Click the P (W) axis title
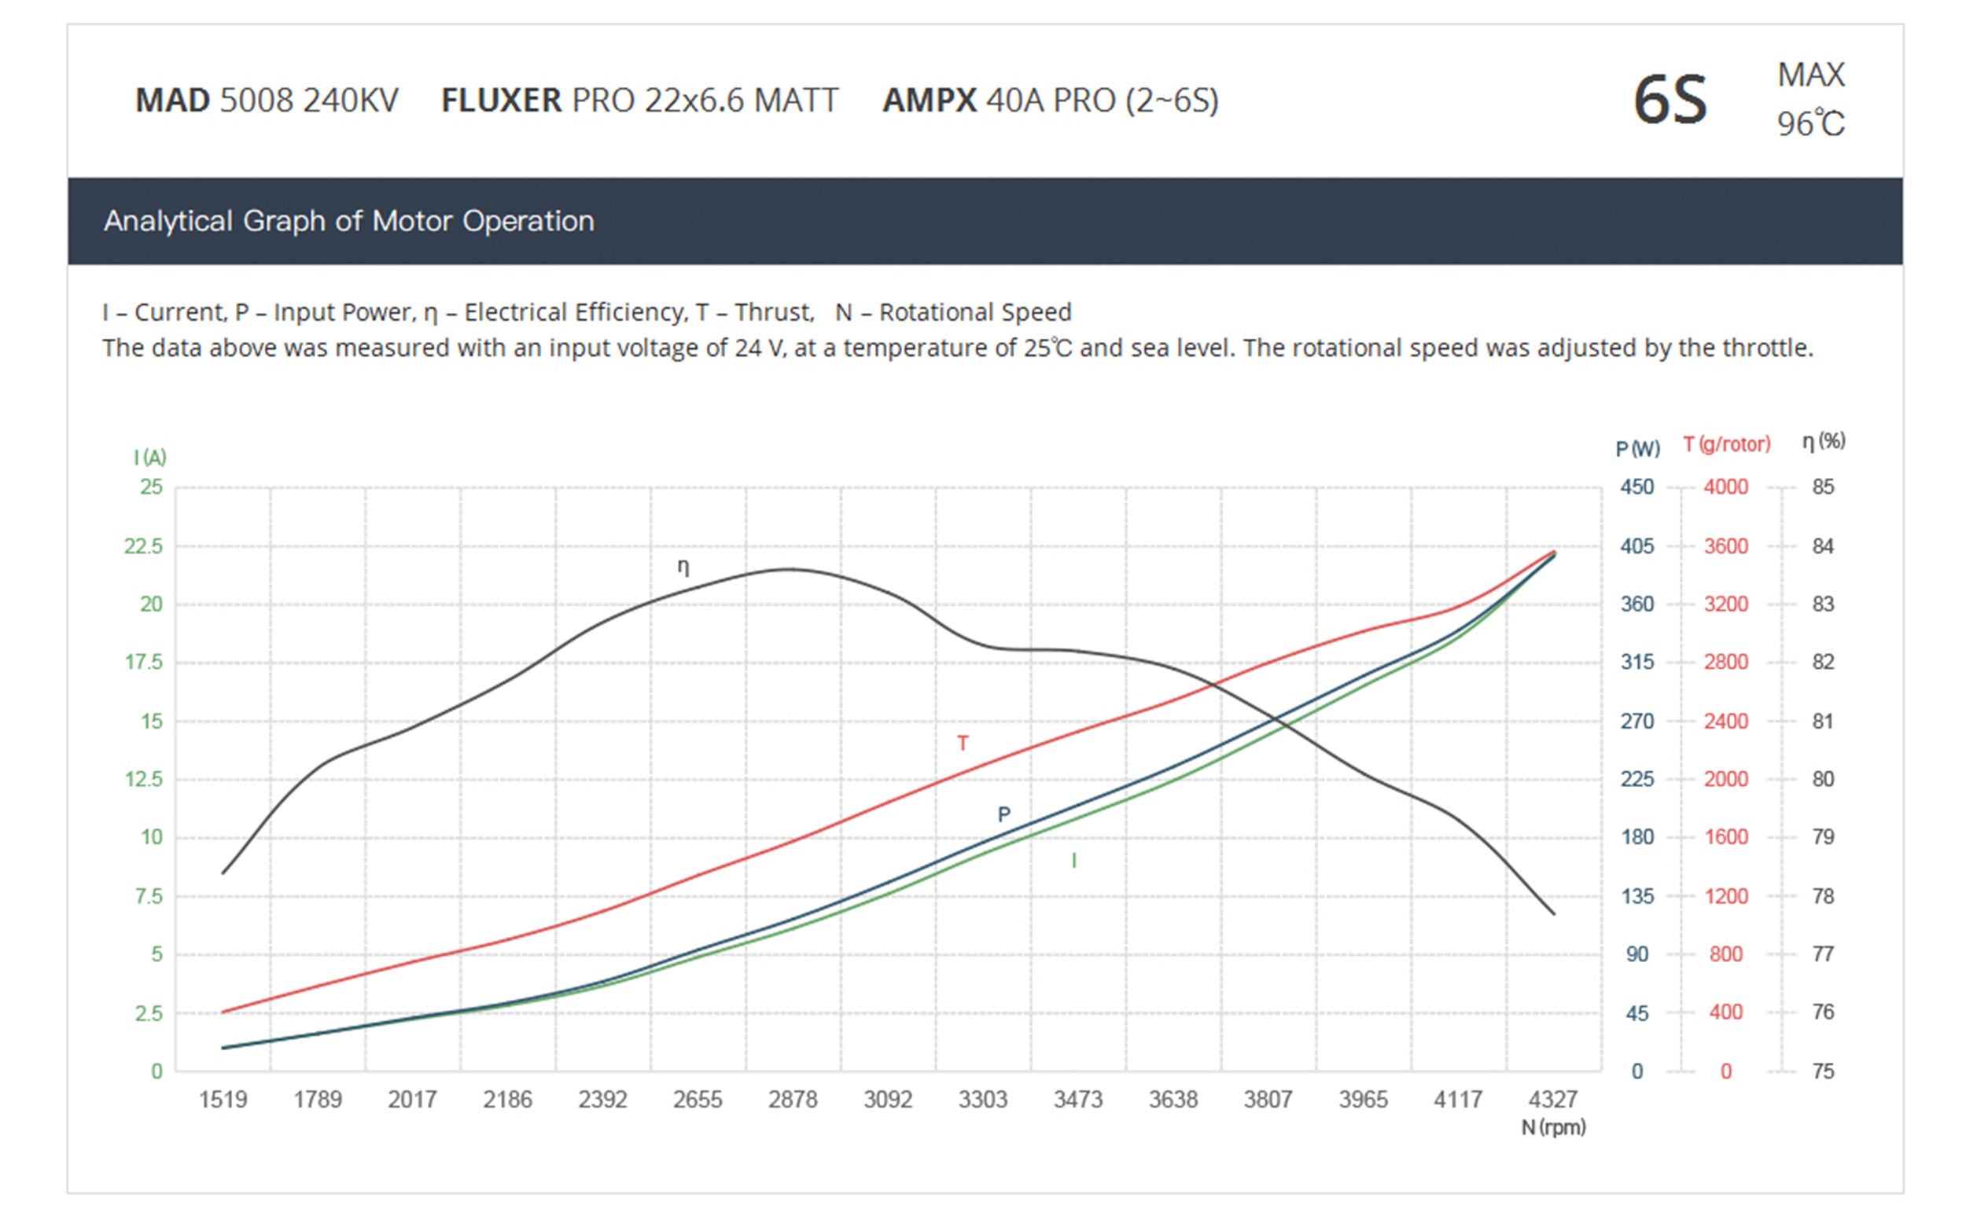This screenshot has height=1205, width=1966. point(1637,448)
